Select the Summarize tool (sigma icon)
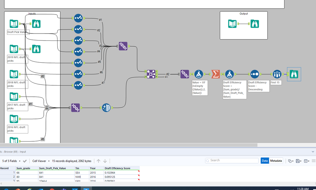This screenshot has width=316, height=190. [x=215, y=74]
